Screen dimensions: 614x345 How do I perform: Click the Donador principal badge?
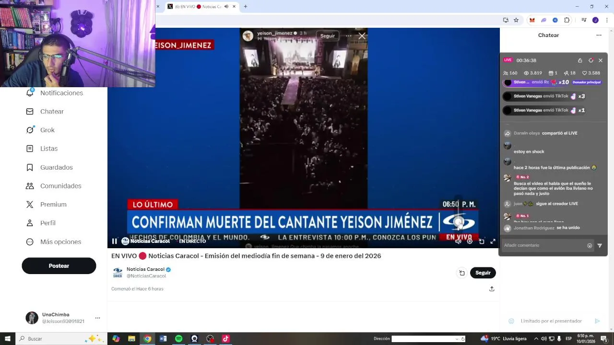coord(587,82)
